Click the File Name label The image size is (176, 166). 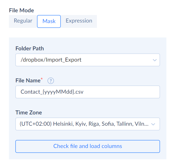click(x=28, y=80)
